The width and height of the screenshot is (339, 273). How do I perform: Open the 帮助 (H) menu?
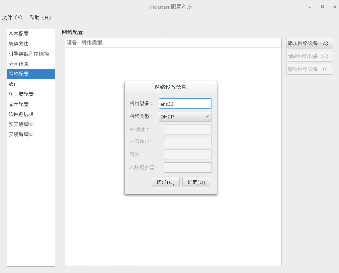coord(40,17)
